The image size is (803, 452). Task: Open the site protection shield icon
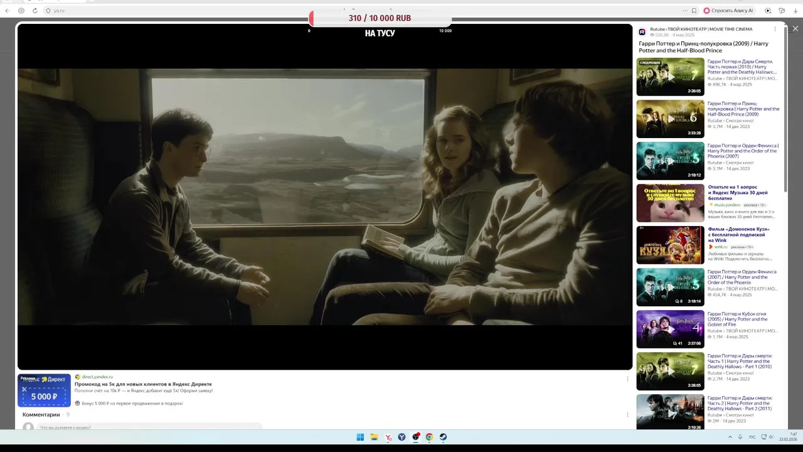click(x=48, y=11)
